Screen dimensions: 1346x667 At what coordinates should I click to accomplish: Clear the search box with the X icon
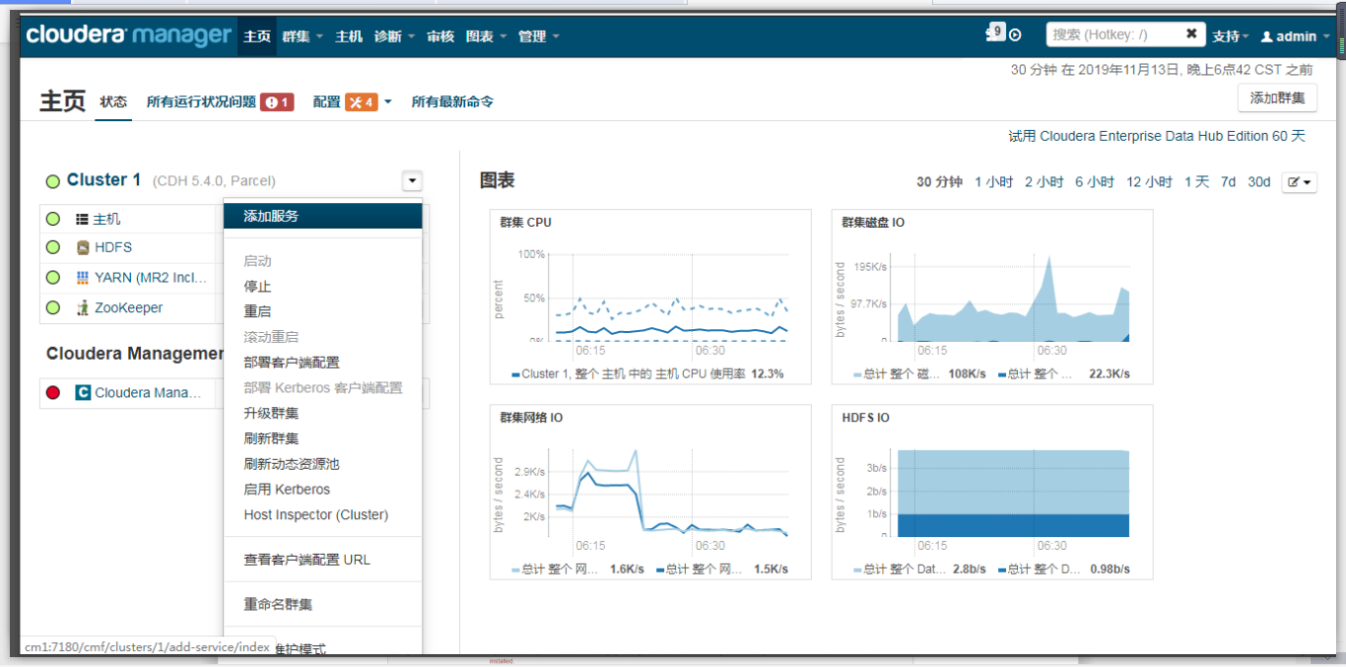point(1190,33)
